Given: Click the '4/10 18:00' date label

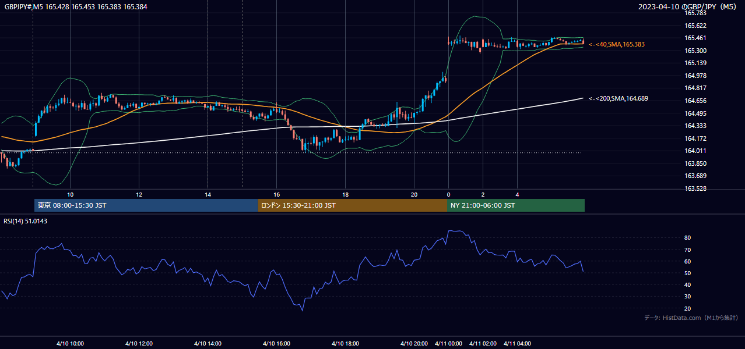Looking at the screenshot, I should pyautogui.click(x=345, y=343).
